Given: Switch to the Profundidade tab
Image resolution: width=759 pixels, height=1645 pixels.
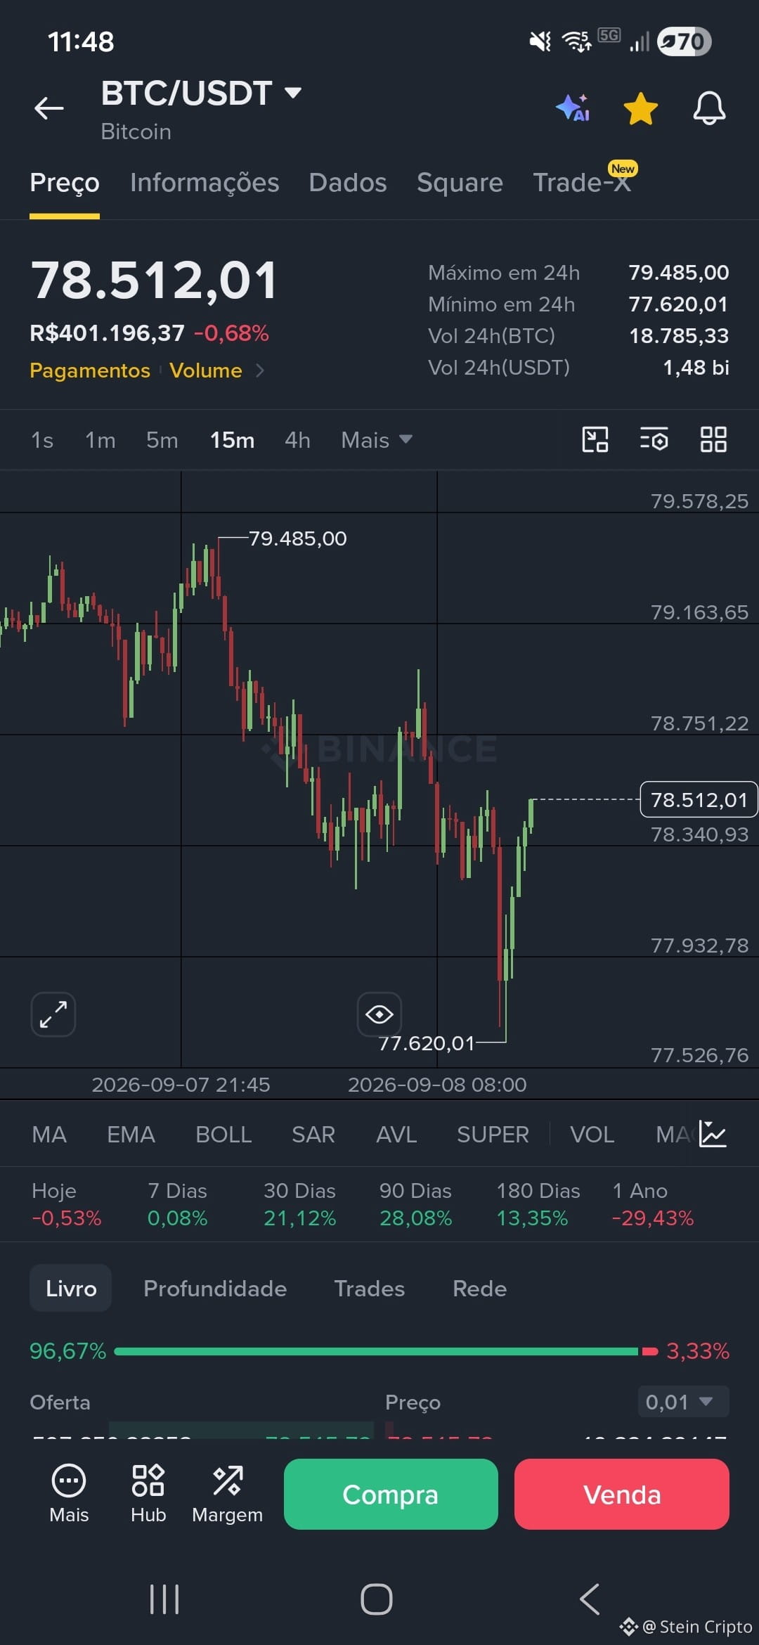Looking at the screenshot, I should [215, 1289].
